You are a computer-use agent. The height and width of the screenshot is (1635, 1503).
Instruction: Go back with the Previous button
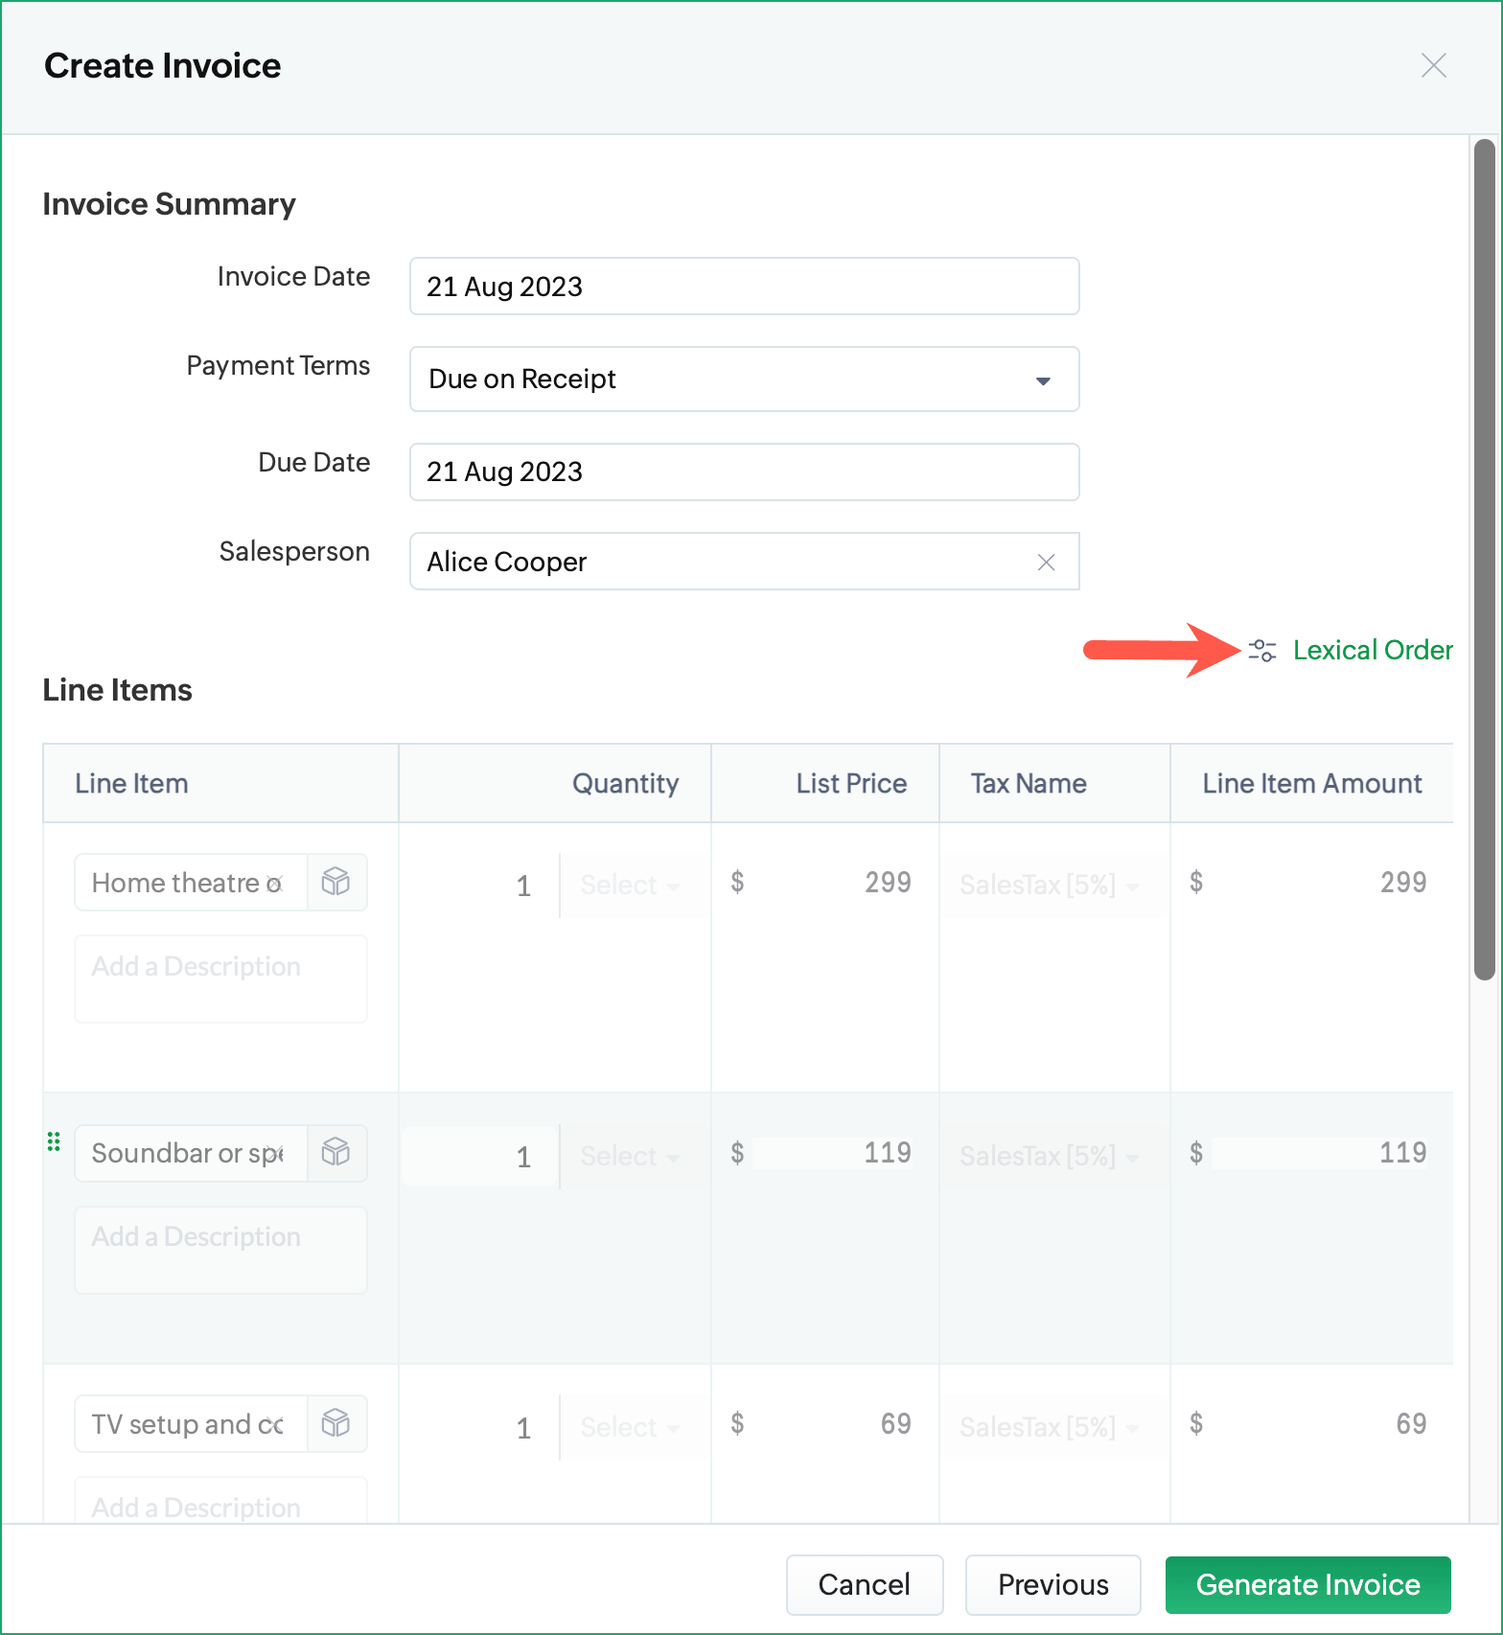coord(1052,1584)
